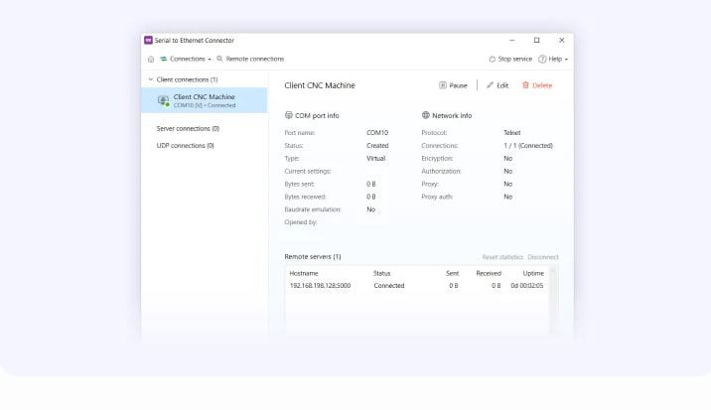Click the pencil Edit icon

490,85
